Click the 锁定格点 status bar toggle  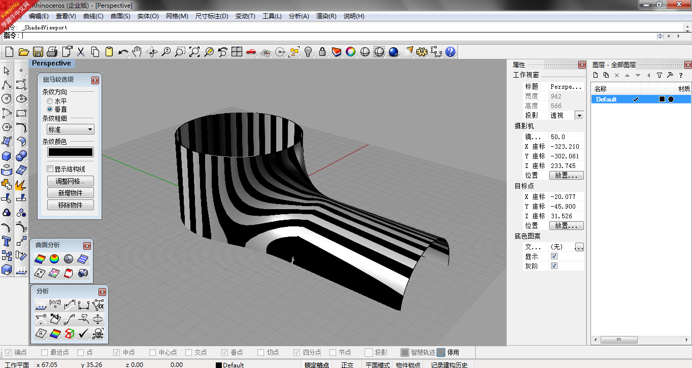(316, 365)
